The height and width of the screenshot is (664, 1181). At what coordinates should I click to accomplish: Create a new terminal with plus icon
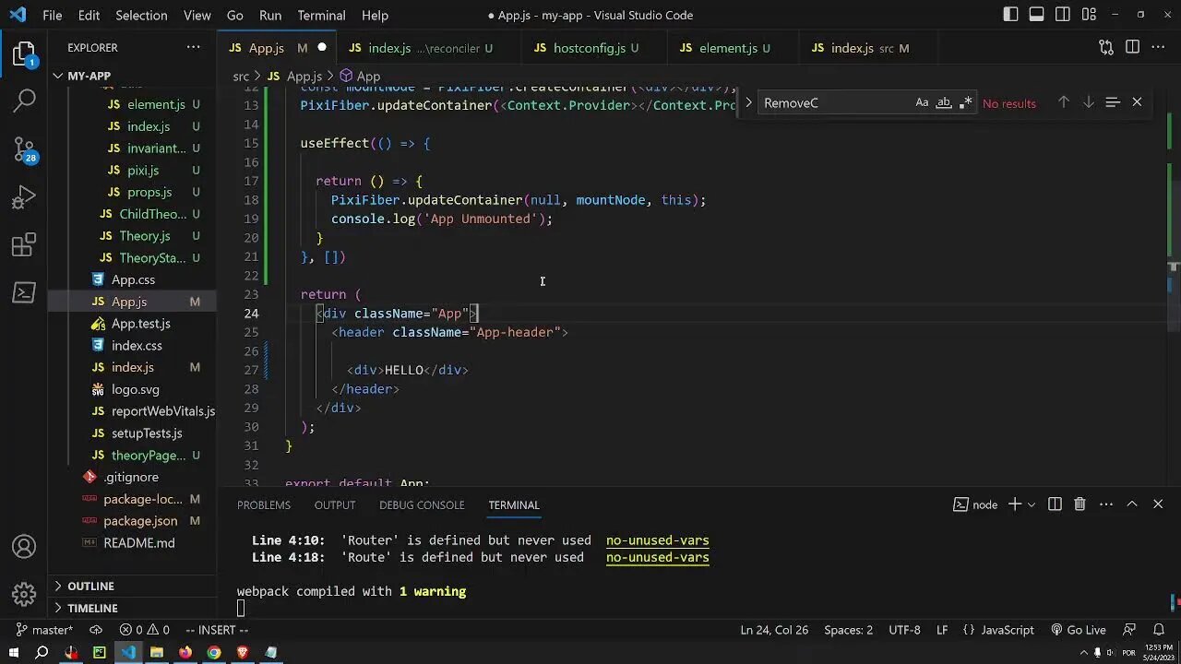pos(1015,504)
